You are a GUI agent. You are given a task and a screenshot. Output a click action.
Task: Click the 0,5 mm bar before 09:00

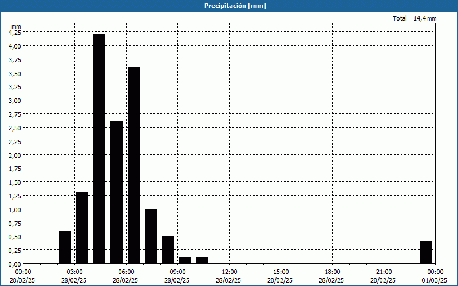(x=168, y=250)
